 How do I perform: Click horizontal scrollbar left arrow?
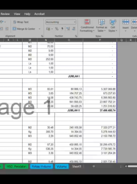(x=126, y=166)
